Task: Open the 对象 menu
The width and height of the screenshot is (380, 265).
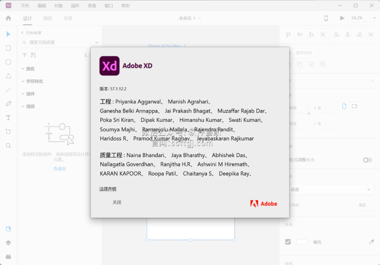Action: (x=58, y=6)
